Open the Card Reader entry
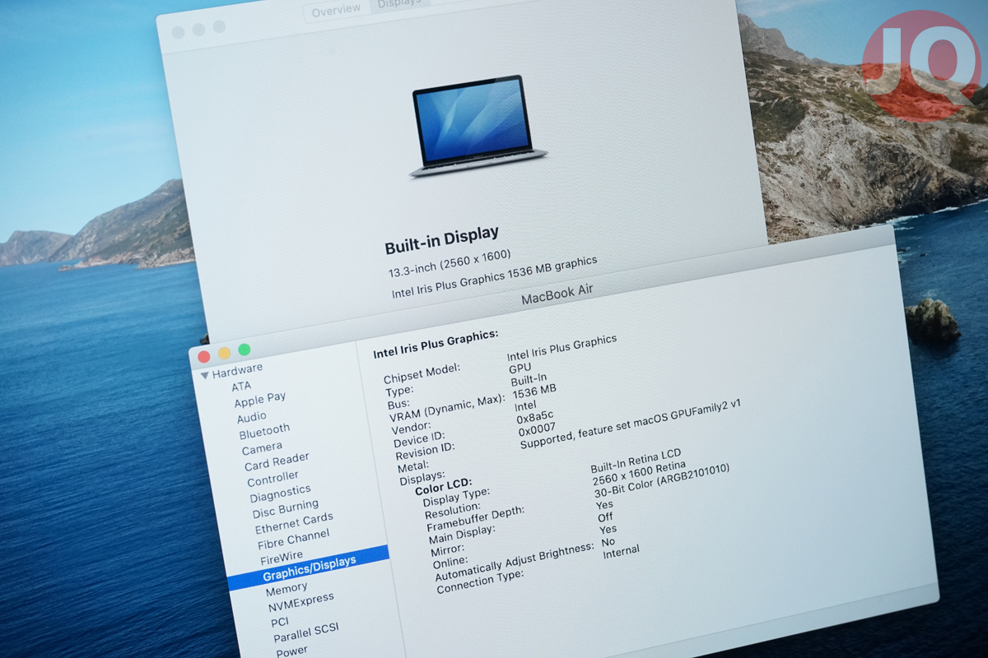The width and height of the screenshot is (988, 658). click(x=277, y=461)
